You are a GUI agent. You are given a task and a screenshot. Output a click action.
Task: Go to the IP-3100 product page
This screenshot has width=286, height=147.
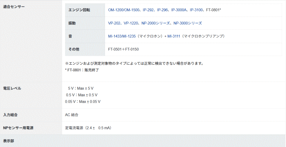point(196,10)
